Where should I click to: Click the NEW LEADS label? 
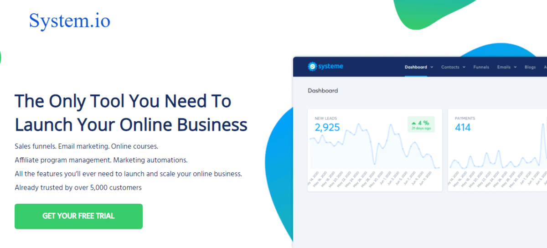tap(326, 119)
